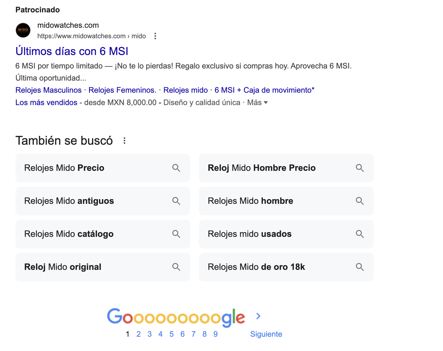
Task: Click the https://www.midowatches.com › mido URL
Action: pyautogui.click(x=92, y=36)
